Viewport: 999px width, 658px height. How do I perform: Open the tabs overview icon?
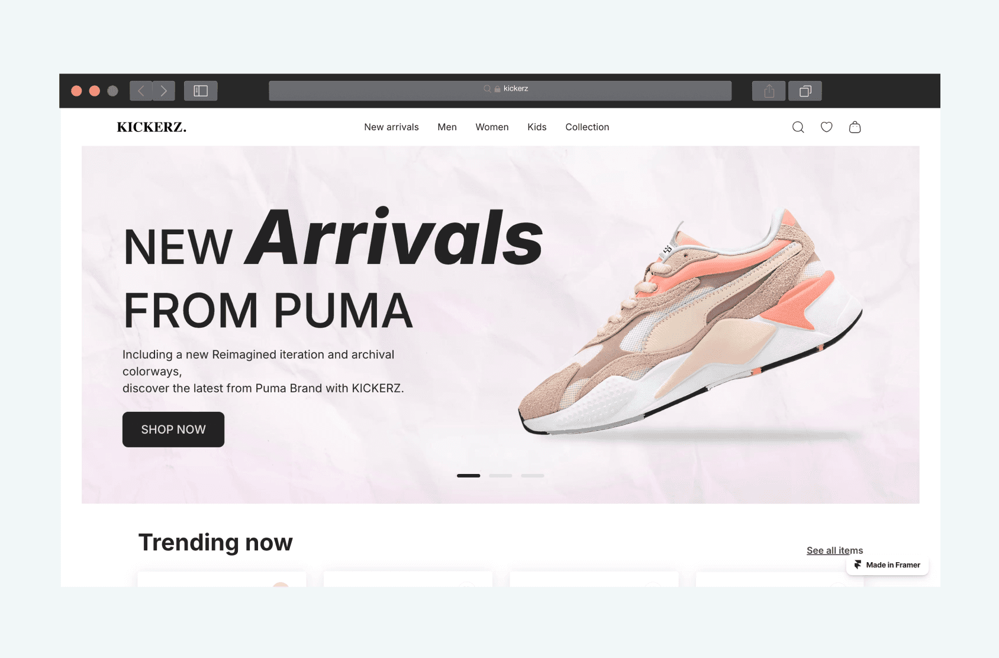805,91
